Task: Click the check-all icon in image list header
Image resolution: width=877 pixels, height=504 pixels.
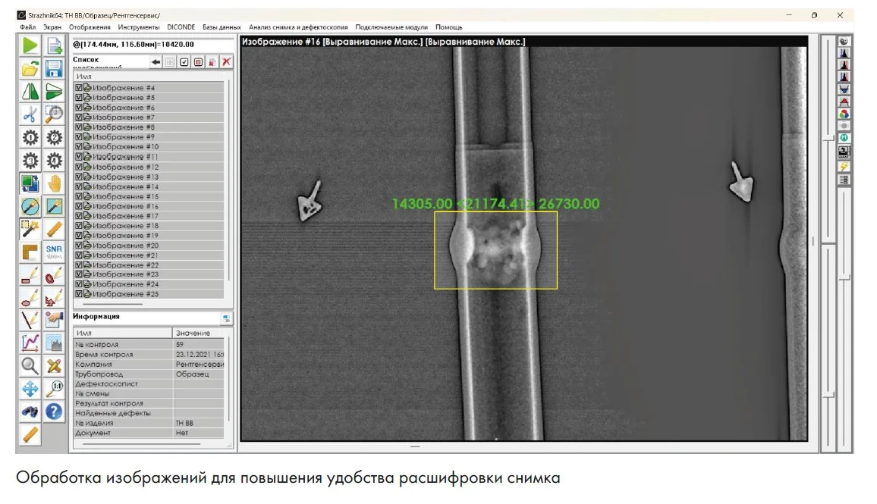Action: 184,62
